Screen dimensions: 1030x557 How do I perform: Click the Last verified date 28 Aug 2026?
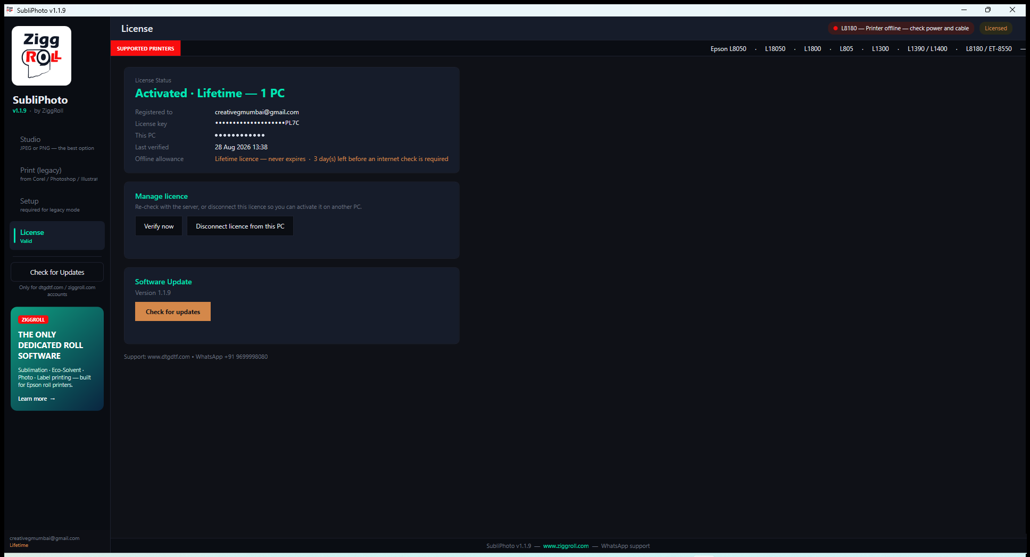[x=241, y=147]
